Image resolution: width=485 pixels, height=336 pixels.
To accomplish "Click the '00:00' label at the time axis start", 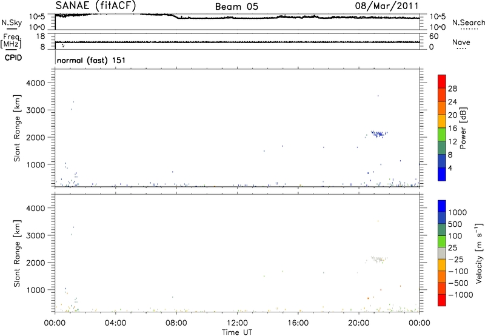I will tap(55, 323).
